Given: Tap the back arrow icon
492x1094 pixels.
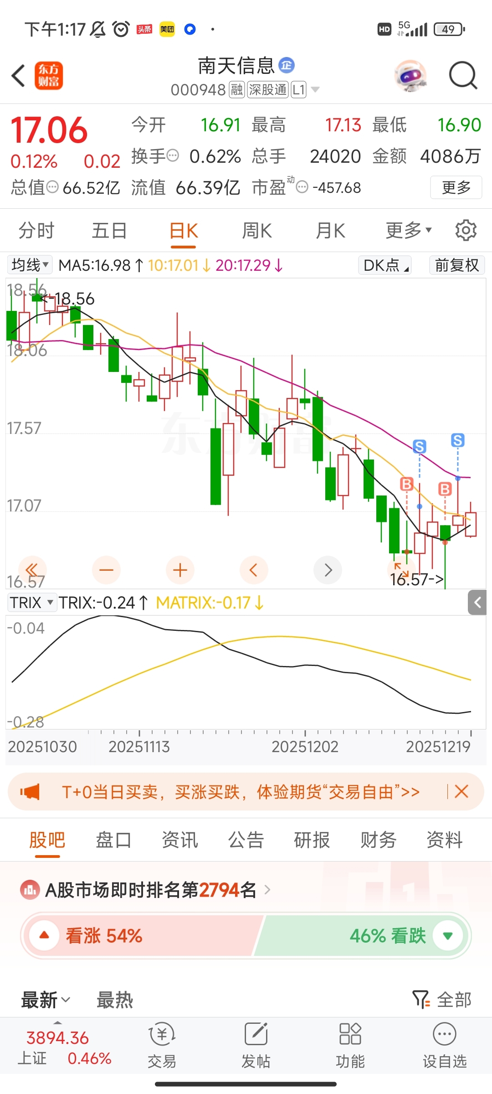Looking at the screenshot, I should (18, 75).
